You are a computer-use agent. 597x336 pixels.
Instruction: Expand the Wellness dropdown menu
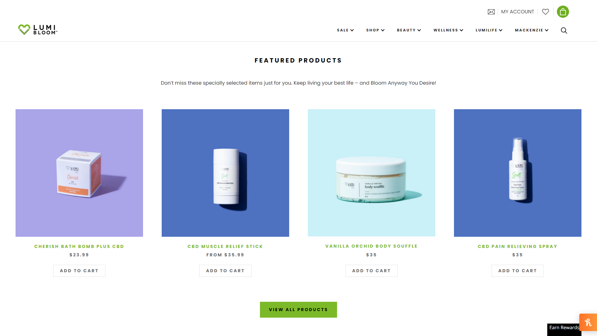pyautogui.click(x=448, y=30)
